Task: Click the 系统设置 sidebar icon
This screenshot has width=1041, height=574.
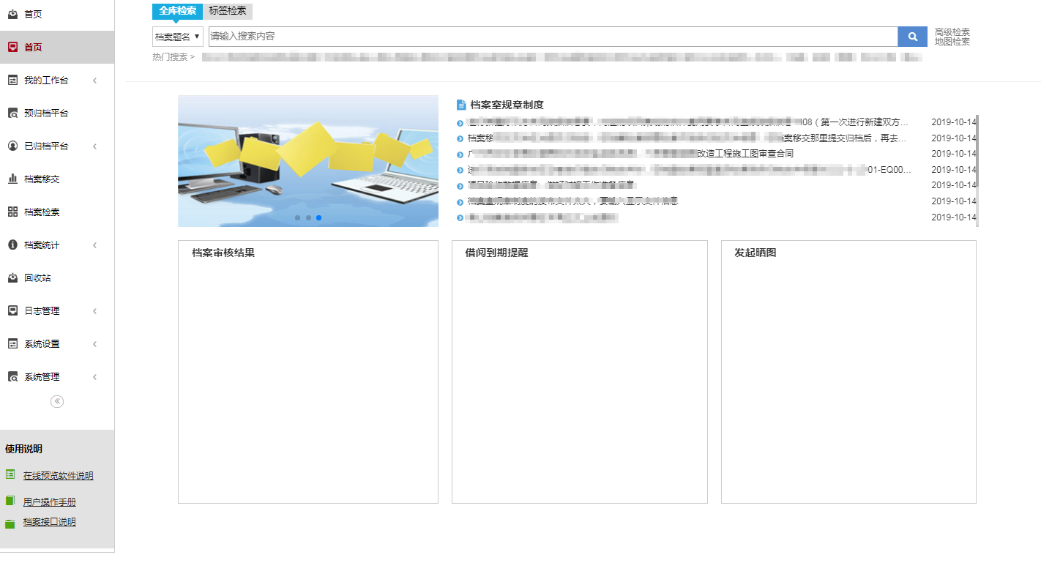Action: pyautogui.click(x=12, y=344)
